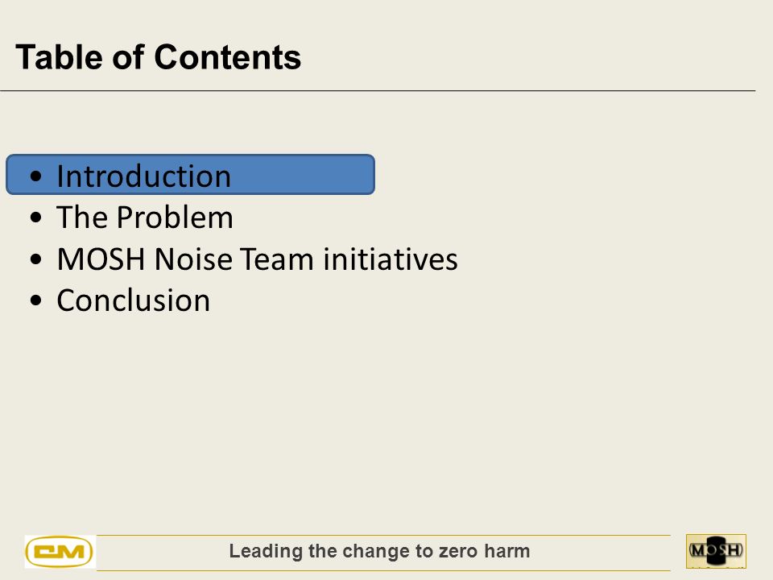Click the MOSH logo badge
This screenshot has width=773, height=580.
point(716,550)
